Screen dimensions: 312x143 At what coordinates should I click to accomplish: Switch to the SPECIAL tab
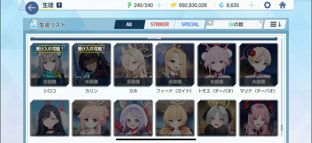[190, 25]
